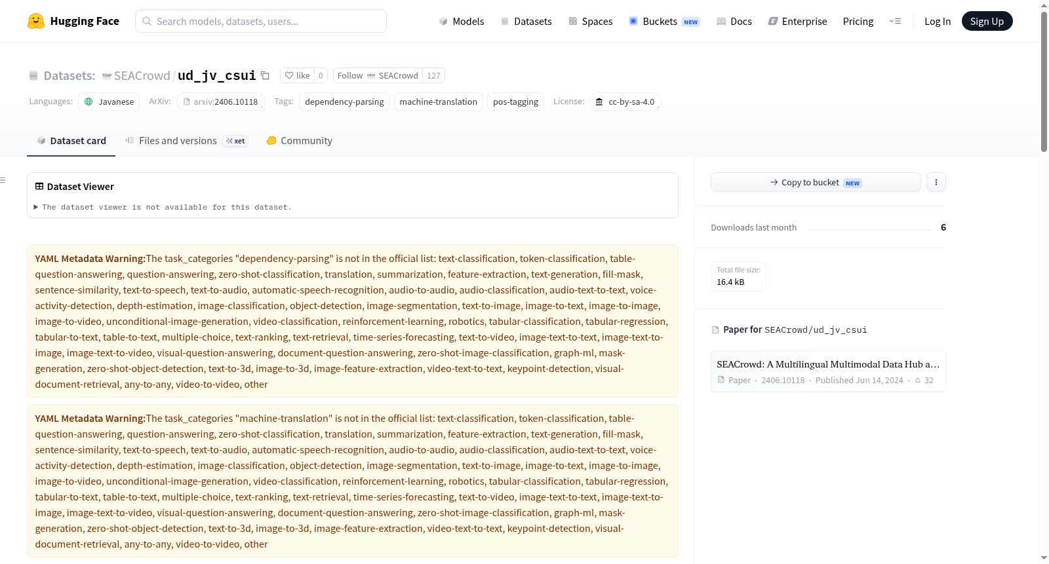Go to Spaces in top navigation
1049x564 pixels.
591,22
